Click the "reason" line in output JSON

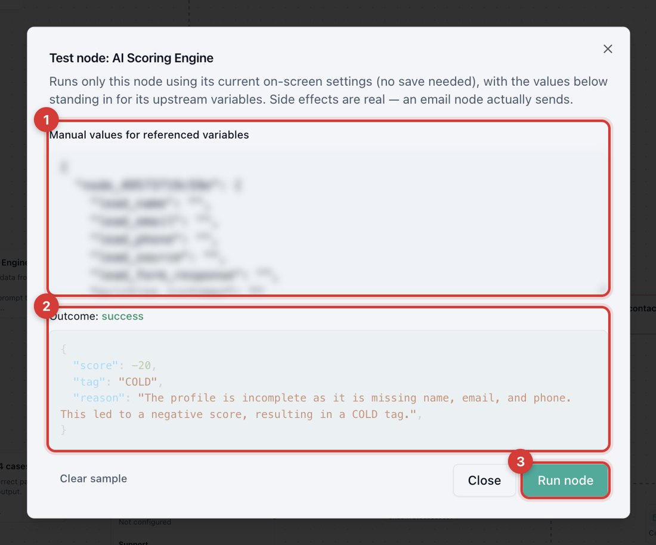coord(316,405)
